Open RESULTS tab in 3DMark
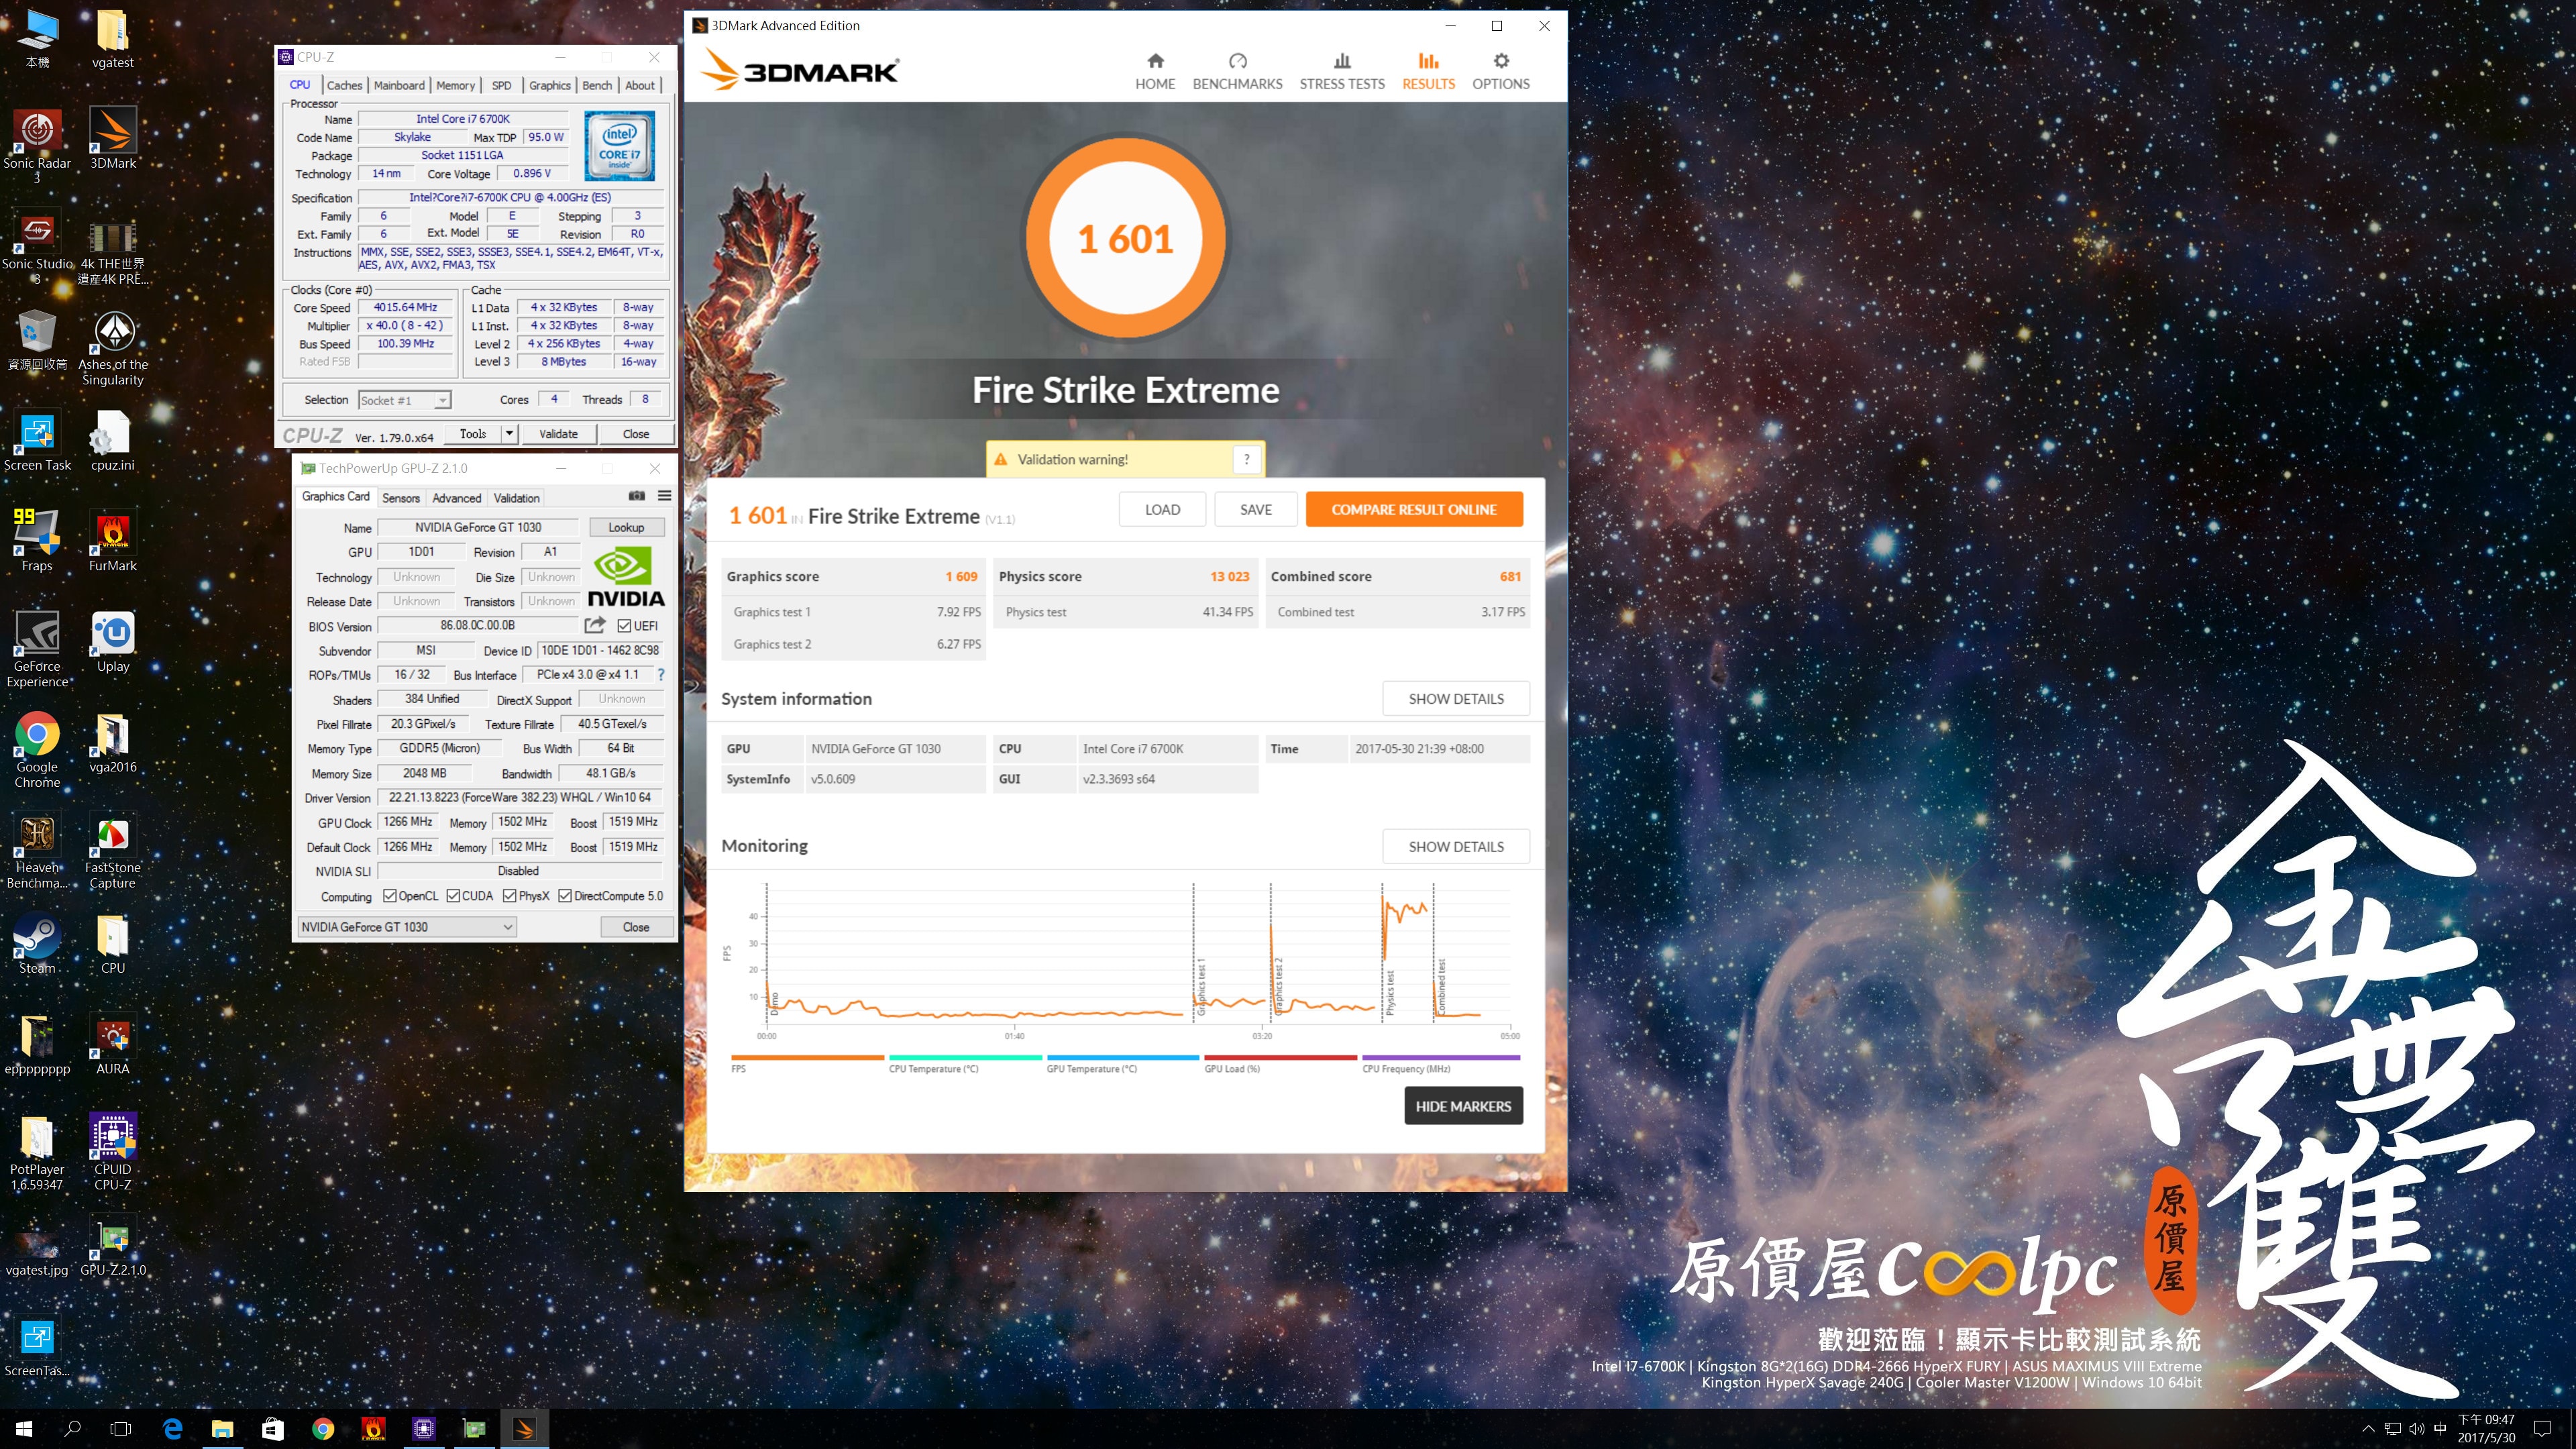Screen dimensions: 2576x1449 tap(1428, 72)
